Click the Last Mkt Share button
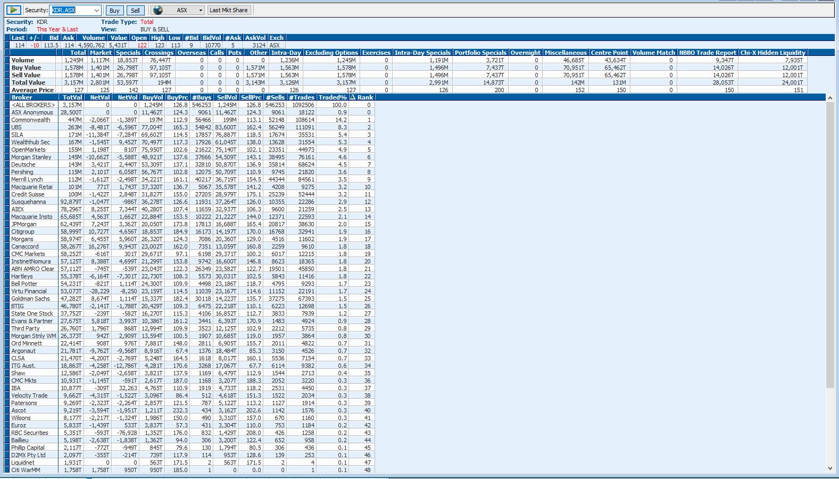This screenshot has width=839, height=479. pyautogui.click(x=229, y=10)
